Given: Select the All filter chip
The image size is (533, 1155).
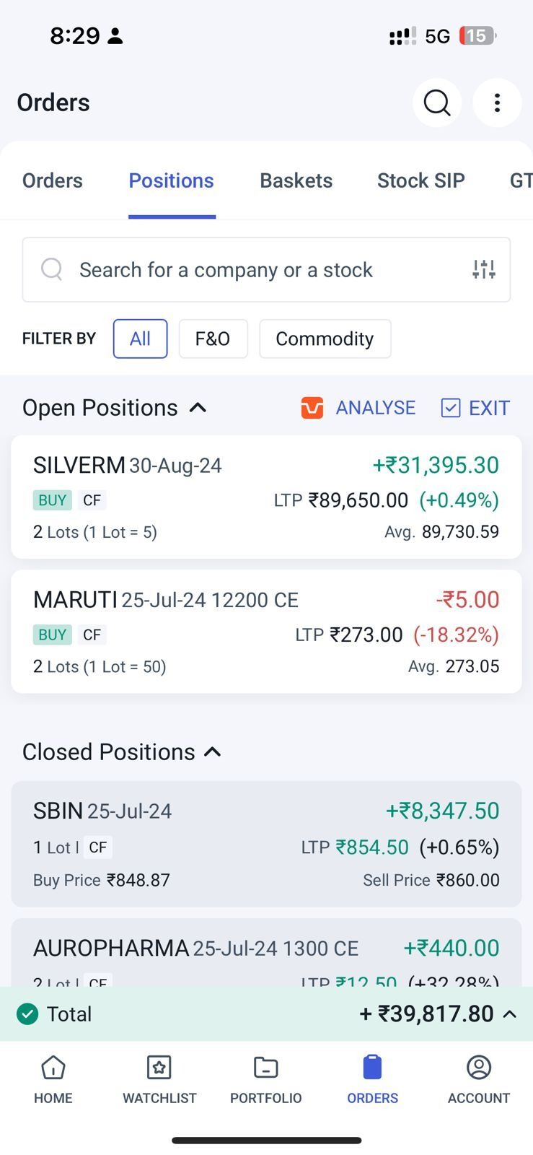Looking at the screenshot, I should point(140,339).
